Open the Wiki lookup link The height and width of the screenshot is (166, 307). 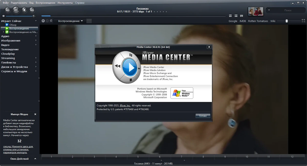click(x=273, y=21)
